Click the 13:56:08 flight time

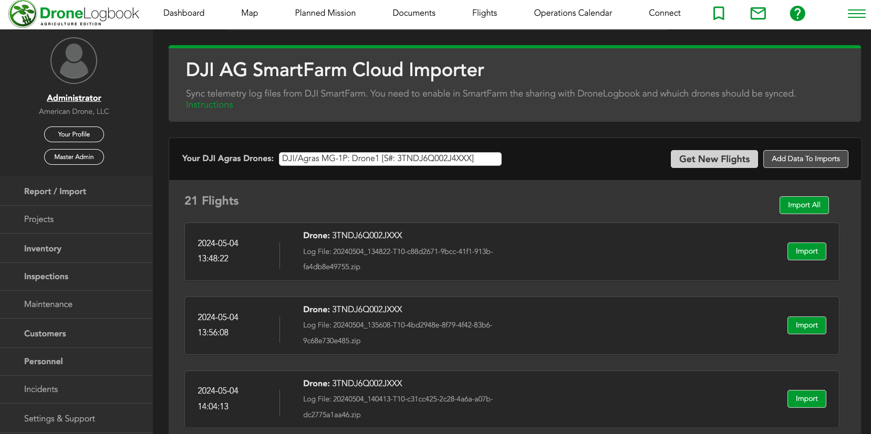[x=213, y=333]
